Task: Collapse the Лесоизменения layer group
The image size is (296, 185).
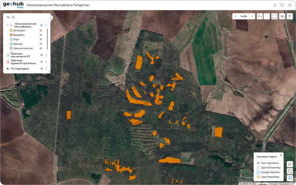Action: point(8,25)
